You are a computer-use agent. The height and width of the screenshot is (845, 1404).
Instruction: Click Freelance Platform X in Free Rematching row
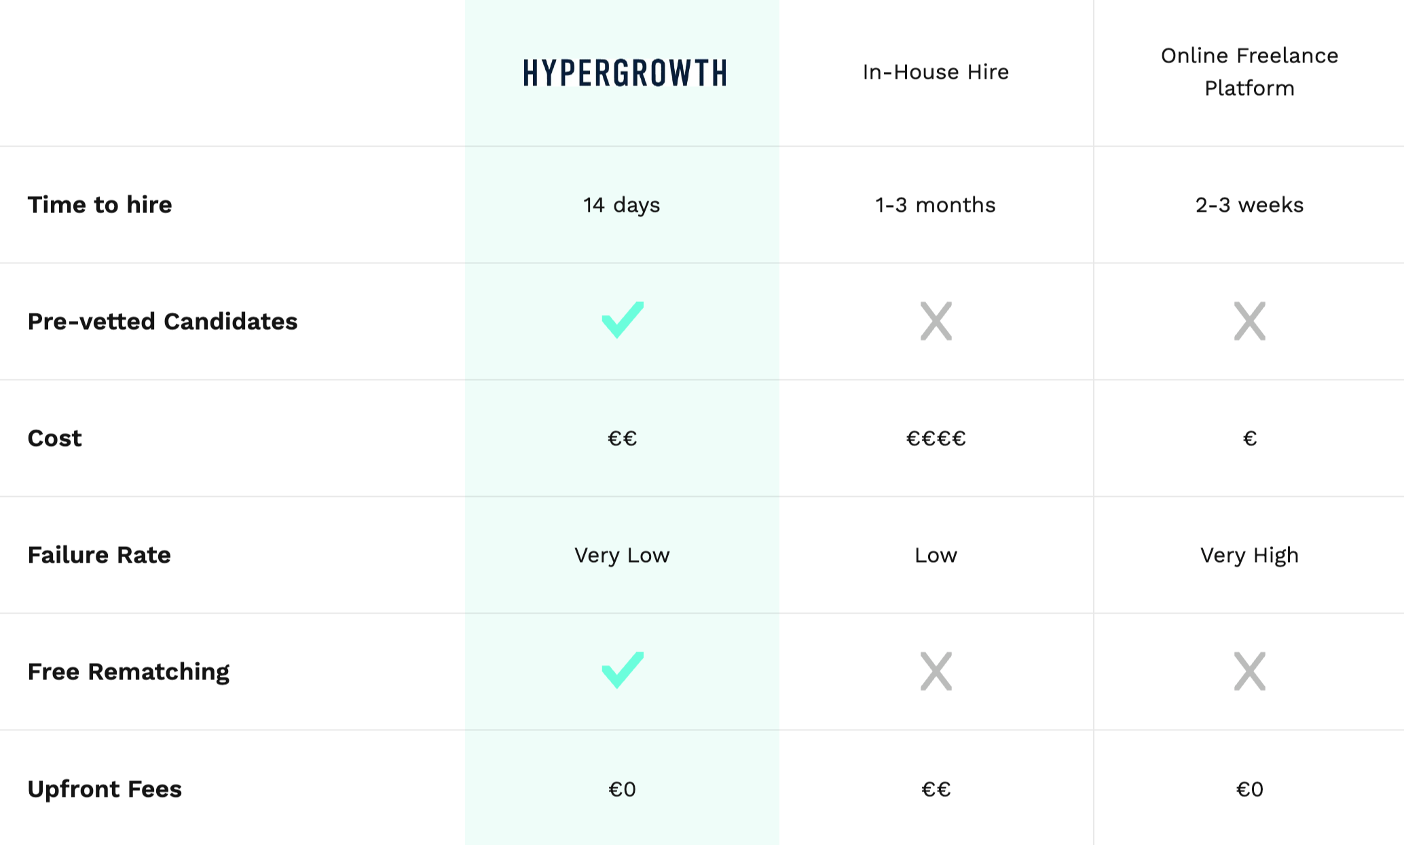pos(1250,671)
